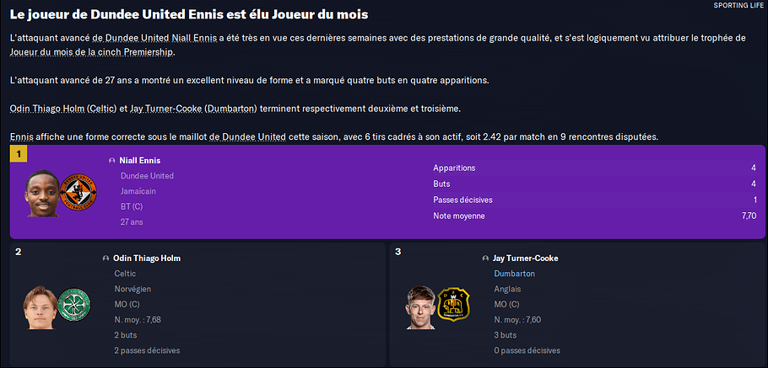Select the Niall Ennis name in purple card
The width and height of the screenshot is (768, 368).
pos(139,161)
